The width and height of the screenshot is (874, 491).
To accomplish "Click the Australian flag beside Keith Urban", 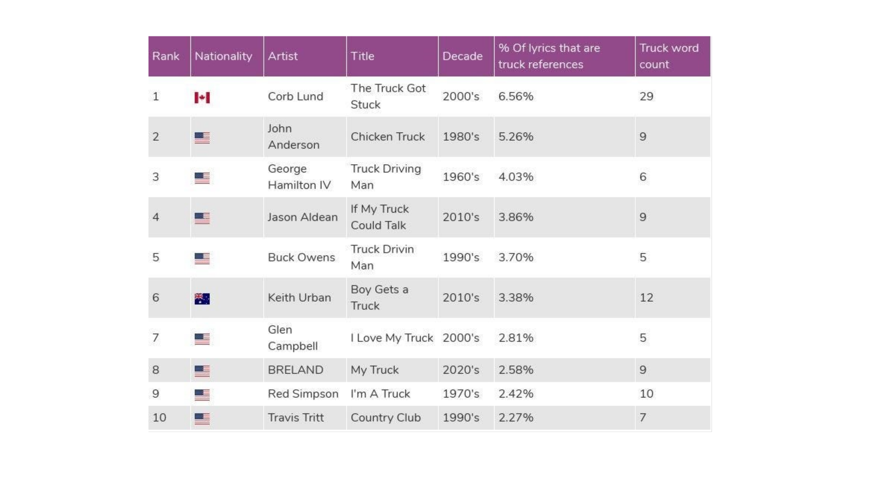I will coord(202,298).
